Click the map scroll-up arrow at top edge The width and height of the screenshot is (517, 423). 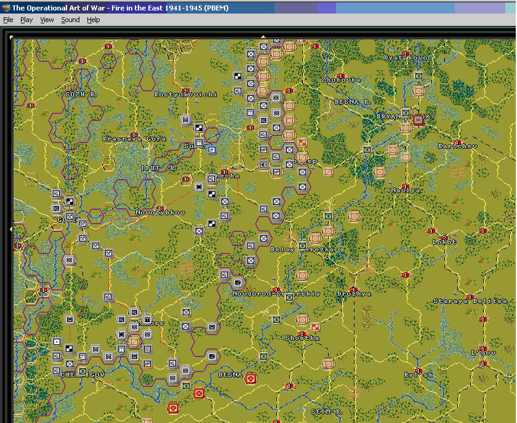coord(263,37)
